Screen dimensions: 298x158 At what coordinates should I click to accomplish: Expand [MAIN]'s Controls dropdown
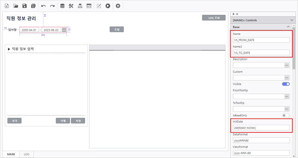pos(292,20)
